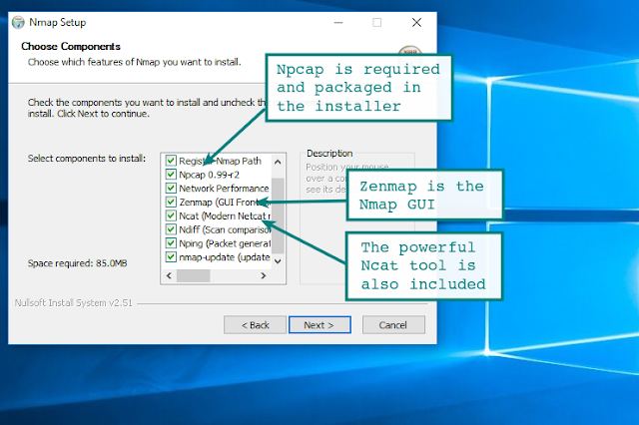Uncheck the Nping (Packet generator) checkbox
The width and height of the screenshot is (639, 425).
point(171,243)
